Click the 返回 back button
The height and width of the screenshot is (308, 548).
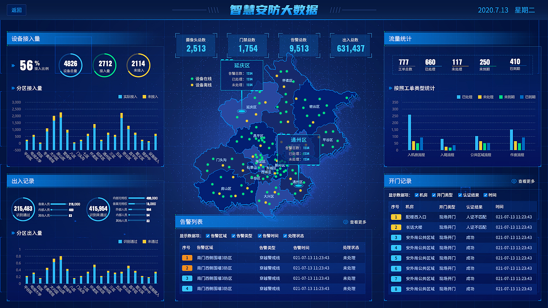point(17,10)
